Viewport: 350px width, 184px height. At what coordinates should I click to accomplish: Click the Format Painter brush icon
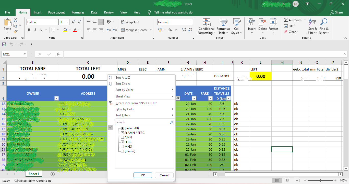pos(16,32)
